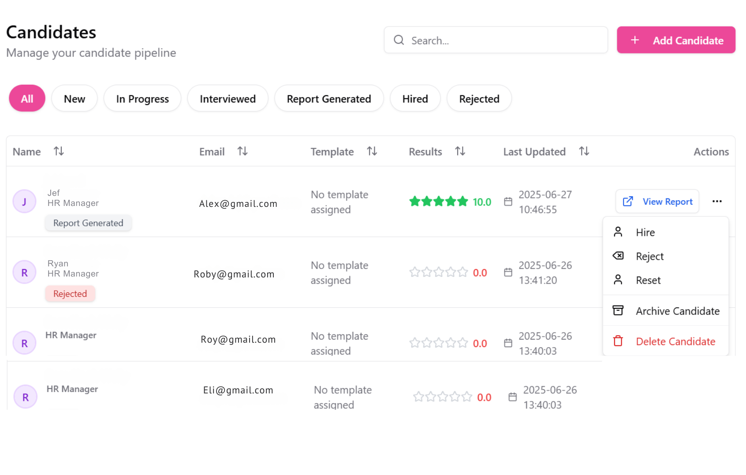The image size is (746, 475).
Task: Click Jef's five-star rating
Action: click(438, 202)
